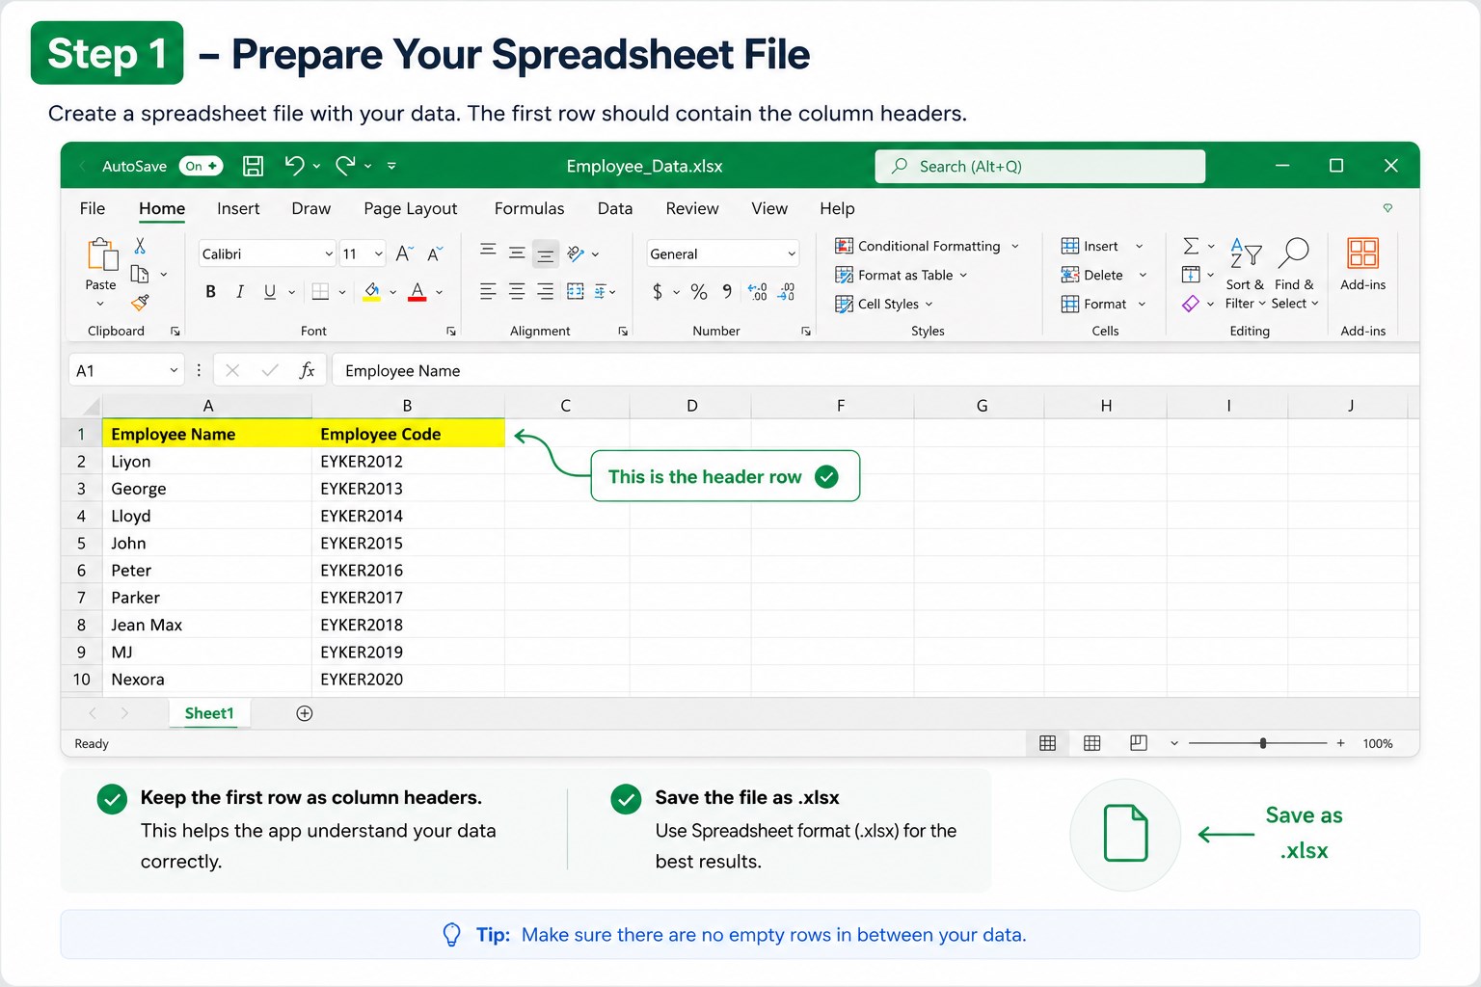Click the Fill Color bucket icon
The height and width of the screenshot is (987, 1481).
(371, 292)
